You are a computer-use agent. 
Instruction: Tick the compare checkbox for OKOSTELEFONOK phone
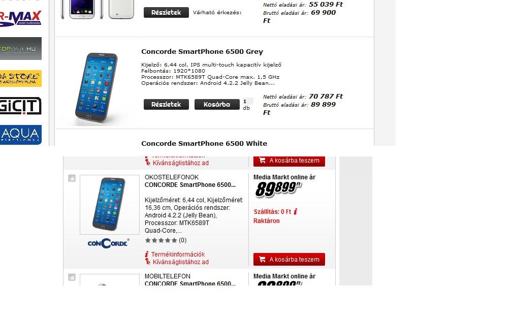[x=72, y=178]
